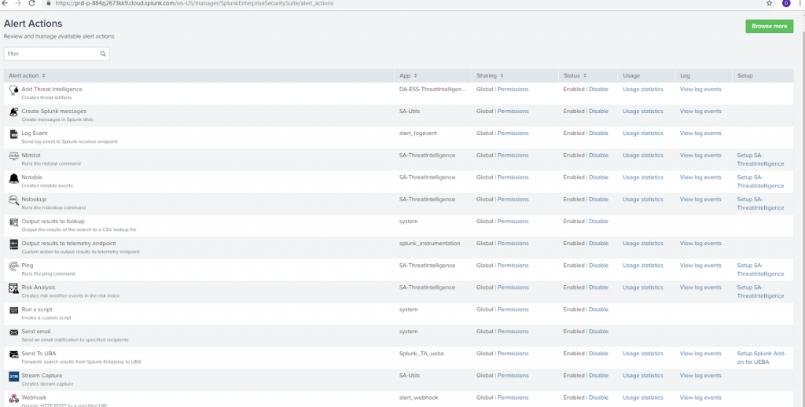The height and width of the screenshot is (407, 805).
Task: Disable the Run a script action
Action: 598,310
